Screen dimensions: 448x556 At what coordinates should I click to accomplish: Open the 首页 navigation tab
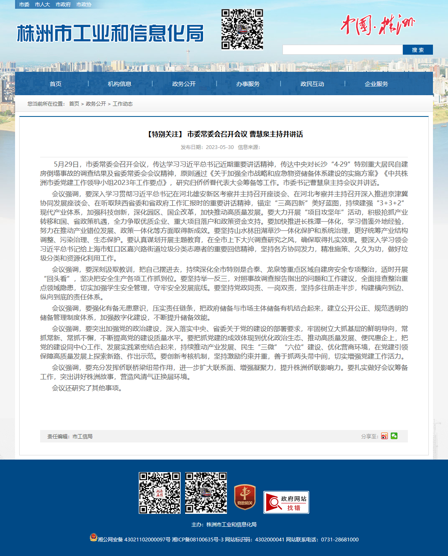(56, 84)
